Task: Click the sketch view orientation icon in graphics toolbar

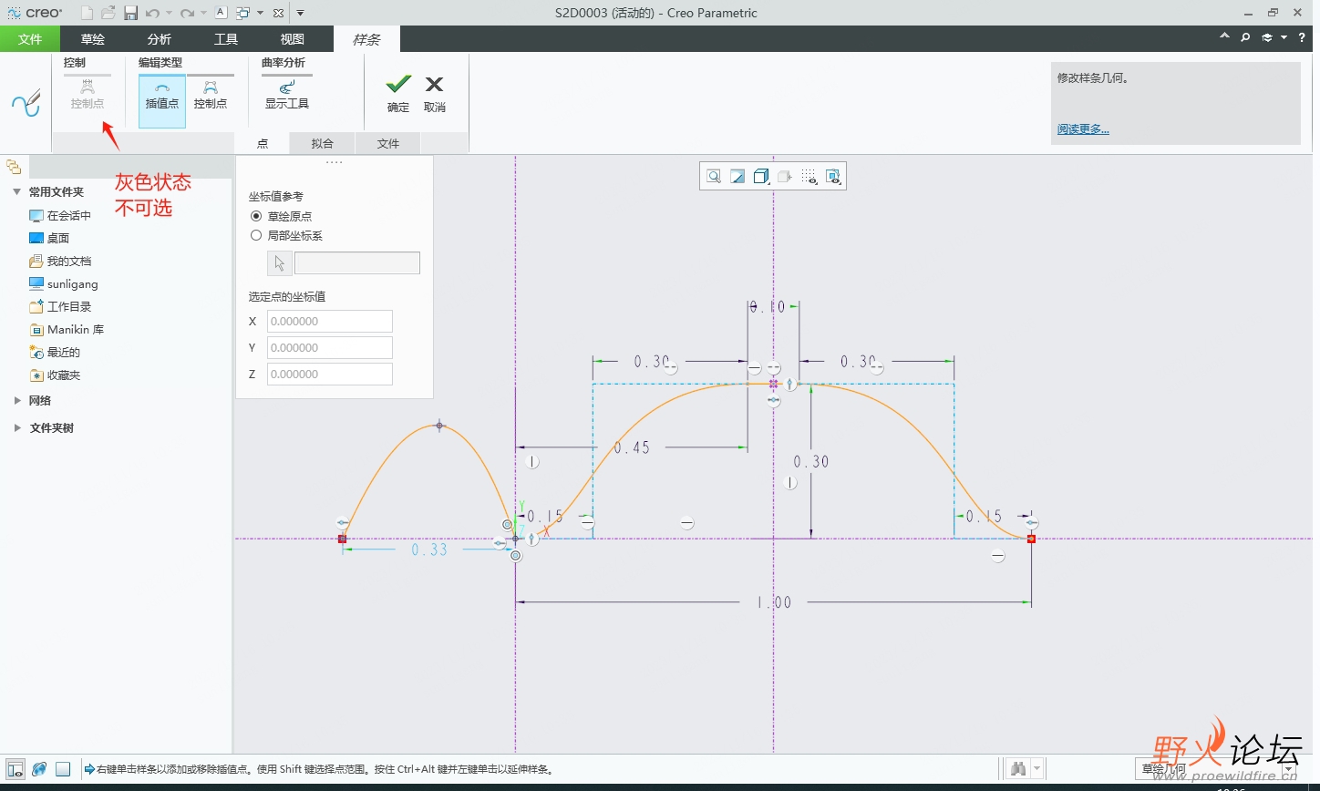Action: click(x=737, y=176)
